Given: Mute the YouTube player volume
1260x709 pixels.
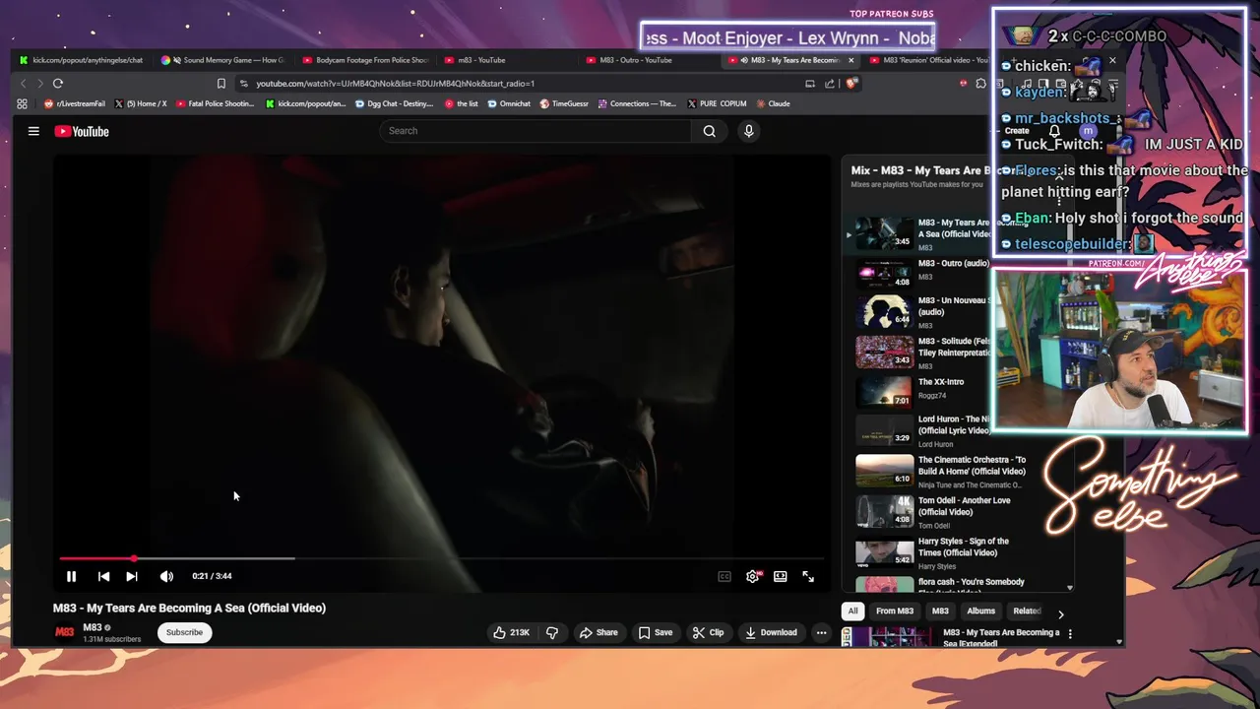Looking at the screenshot, I should point(166,576).
